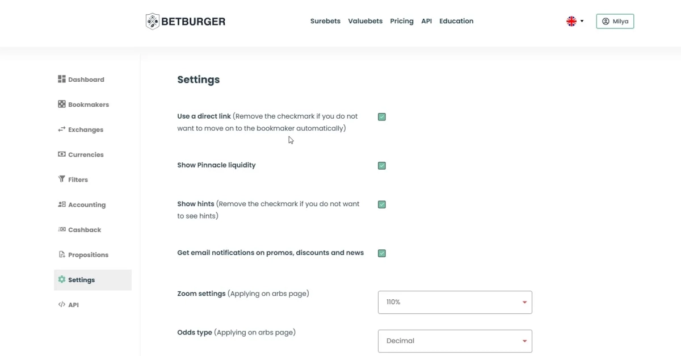Open Bookmakers via its dice icon
The height and width of the screenshot is (356, 681).
(x=62, y=104)
